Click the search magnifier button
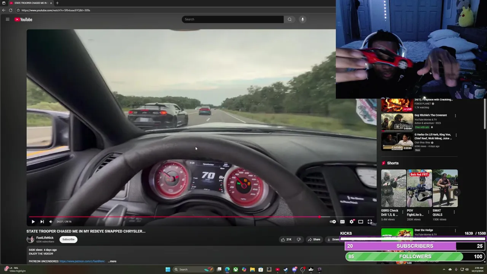Screen dimensions: 487x274 click(290, 19)
